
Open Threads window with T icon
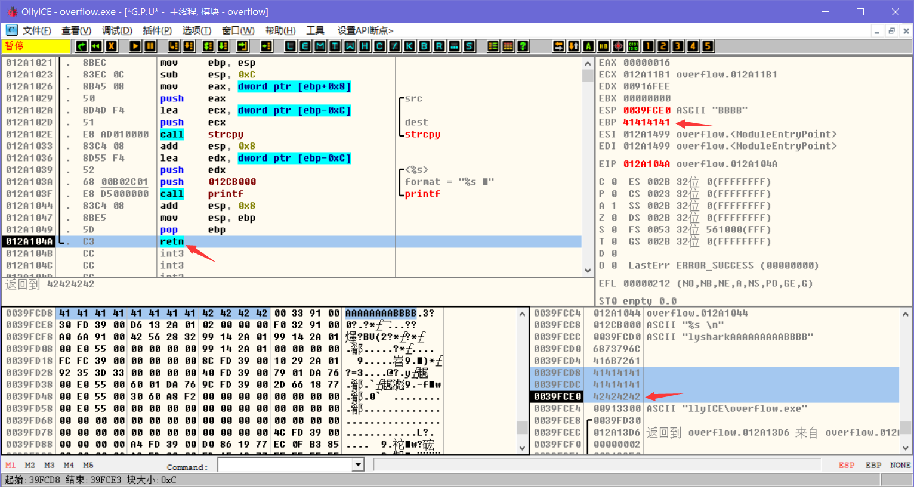tap(335, 46)
